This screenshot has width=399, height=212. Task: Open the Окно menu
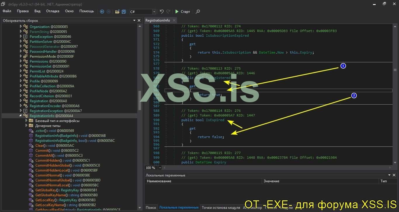coord(69,11)
